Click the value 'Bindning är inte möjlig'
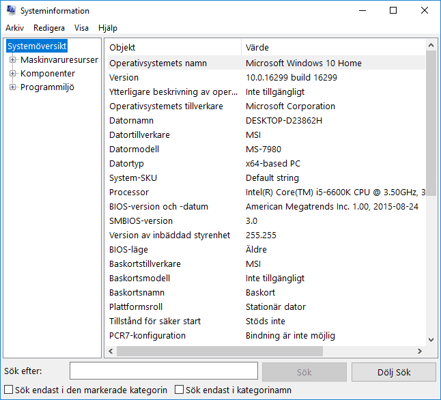The image size is (441, 400). (290, 336)
